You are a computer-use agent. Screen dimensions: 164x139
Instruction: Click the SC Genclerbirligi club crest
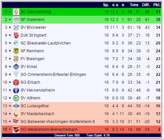(16, 12)
